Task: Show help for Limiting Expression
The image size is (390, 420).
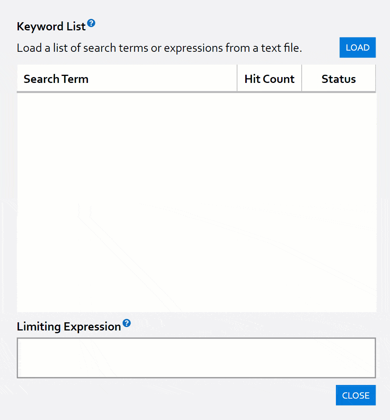Action: [126, 323]
